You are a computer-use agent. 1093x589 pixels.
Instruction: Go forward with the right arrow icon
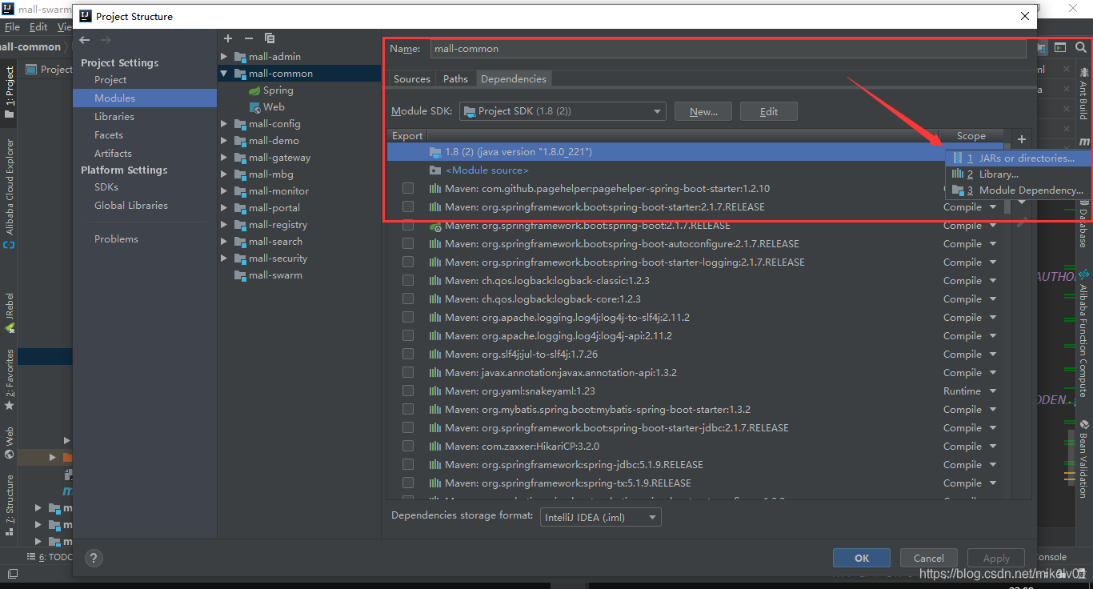tap(106, 40)
